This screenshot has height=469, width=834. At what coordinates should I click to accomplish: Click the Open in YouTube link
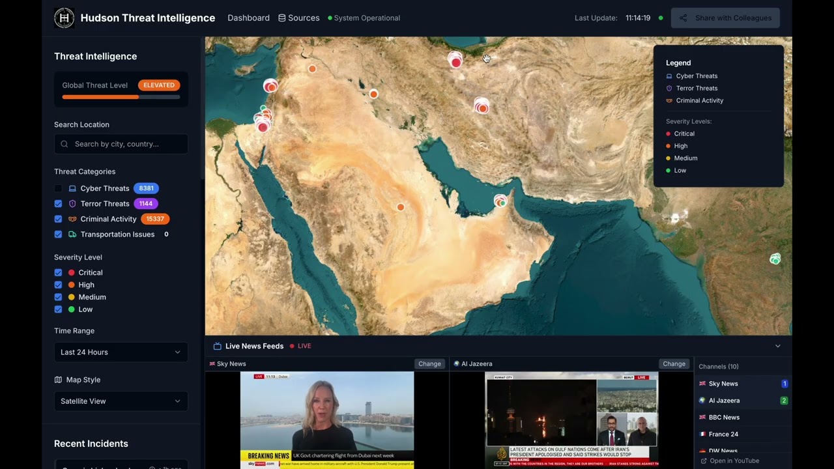tap(734, 461)
